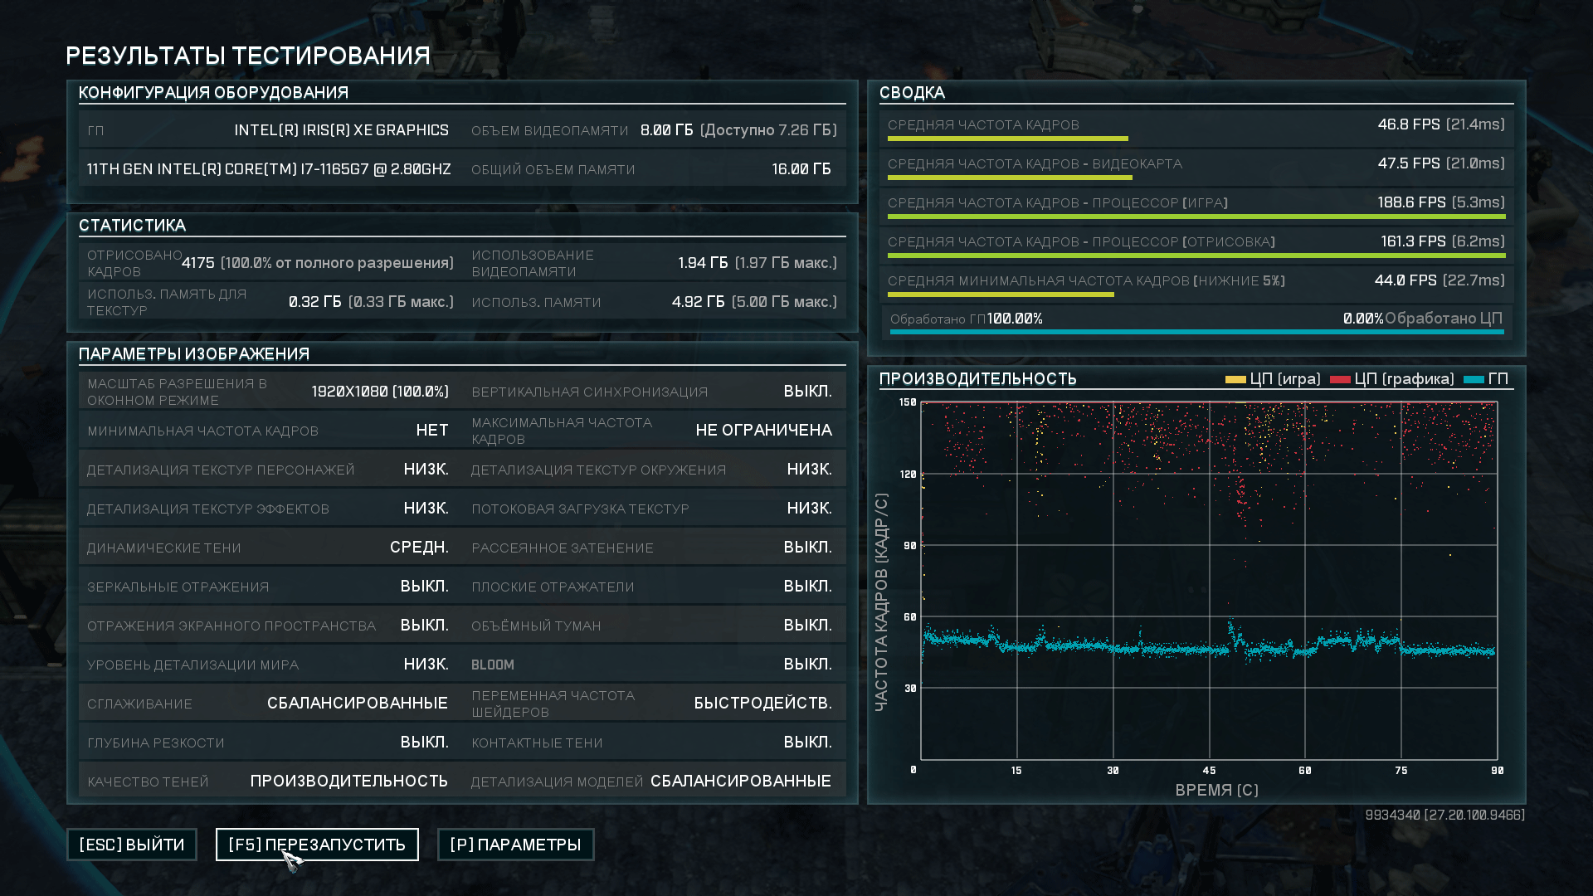The image size is (1593, 896).
Task: Click the ДИНАМИЧЕСКИЕ ТЕНИ СРЕДН. value
Action: 419,548
